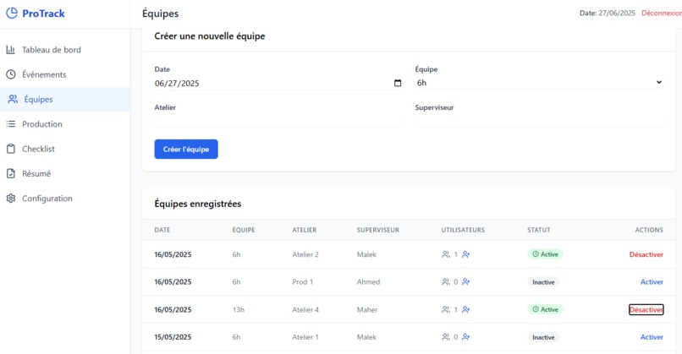Click the Tableau de bord chart icon
This screenshot has height=354, width=682.
pos(11,50)
